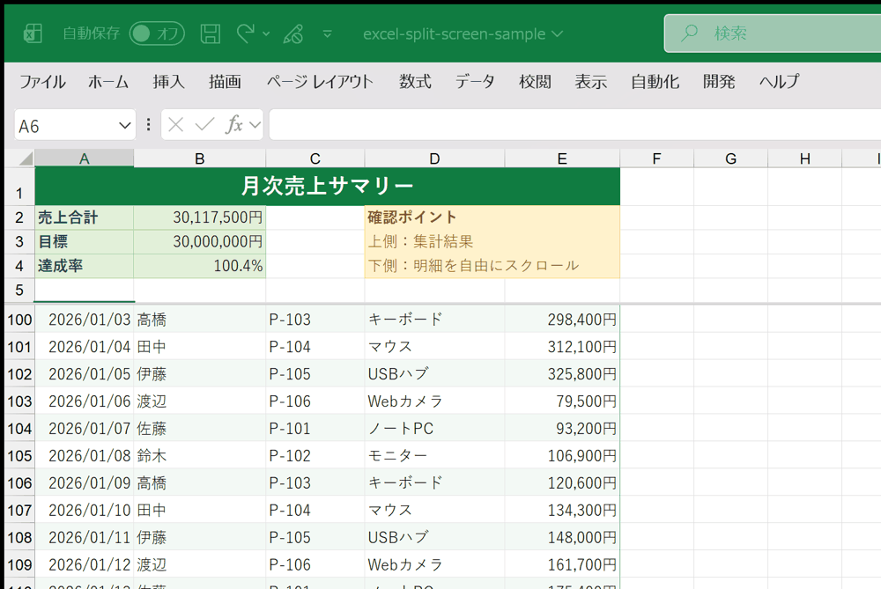Click the Excel app icon in title bar
This screenshot has height=589, width=881.
click(x=33, y=33)
